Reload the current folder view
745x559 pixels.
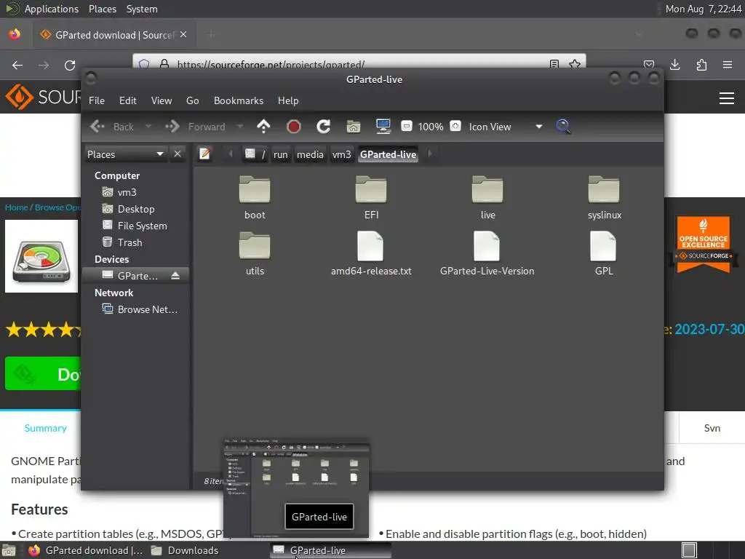(x=324, y=127)
